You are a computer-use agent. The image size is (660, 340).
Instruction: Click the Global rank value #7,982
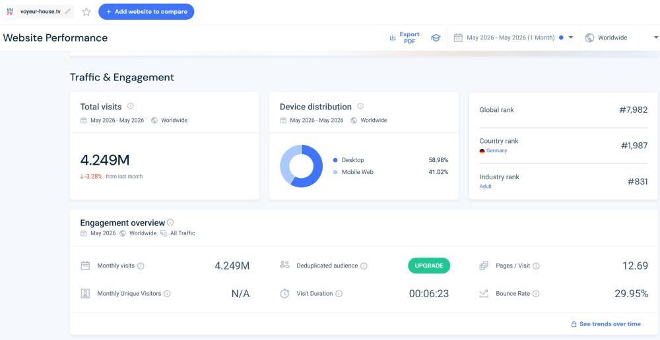tap(633, 109)
